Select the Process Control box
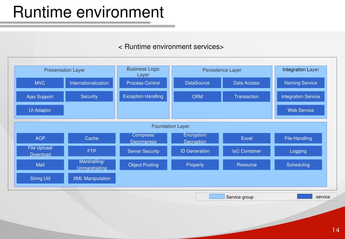Image resolution: width=345 pixels, height=239 pixels. (143, 83)
